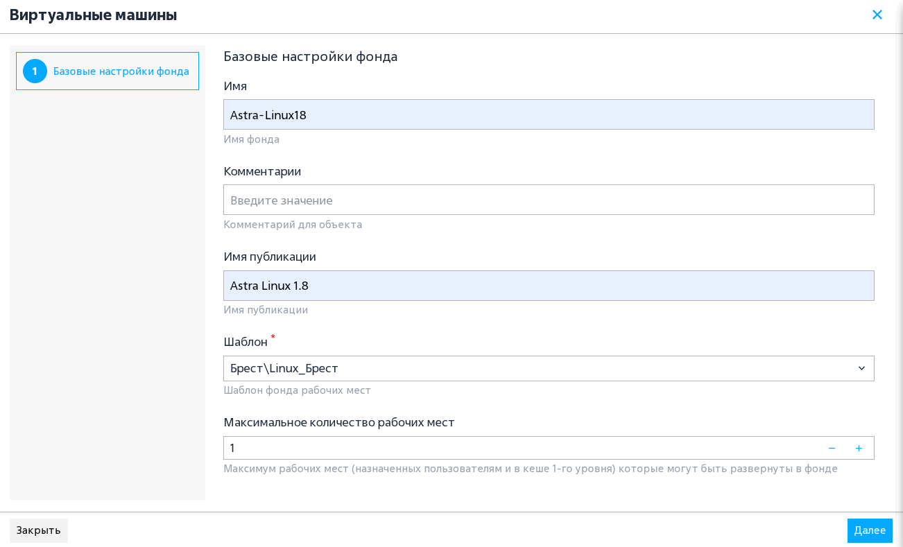Click the Имя field containing Astra-Linux18
The image size is (903, 547).
549,114
